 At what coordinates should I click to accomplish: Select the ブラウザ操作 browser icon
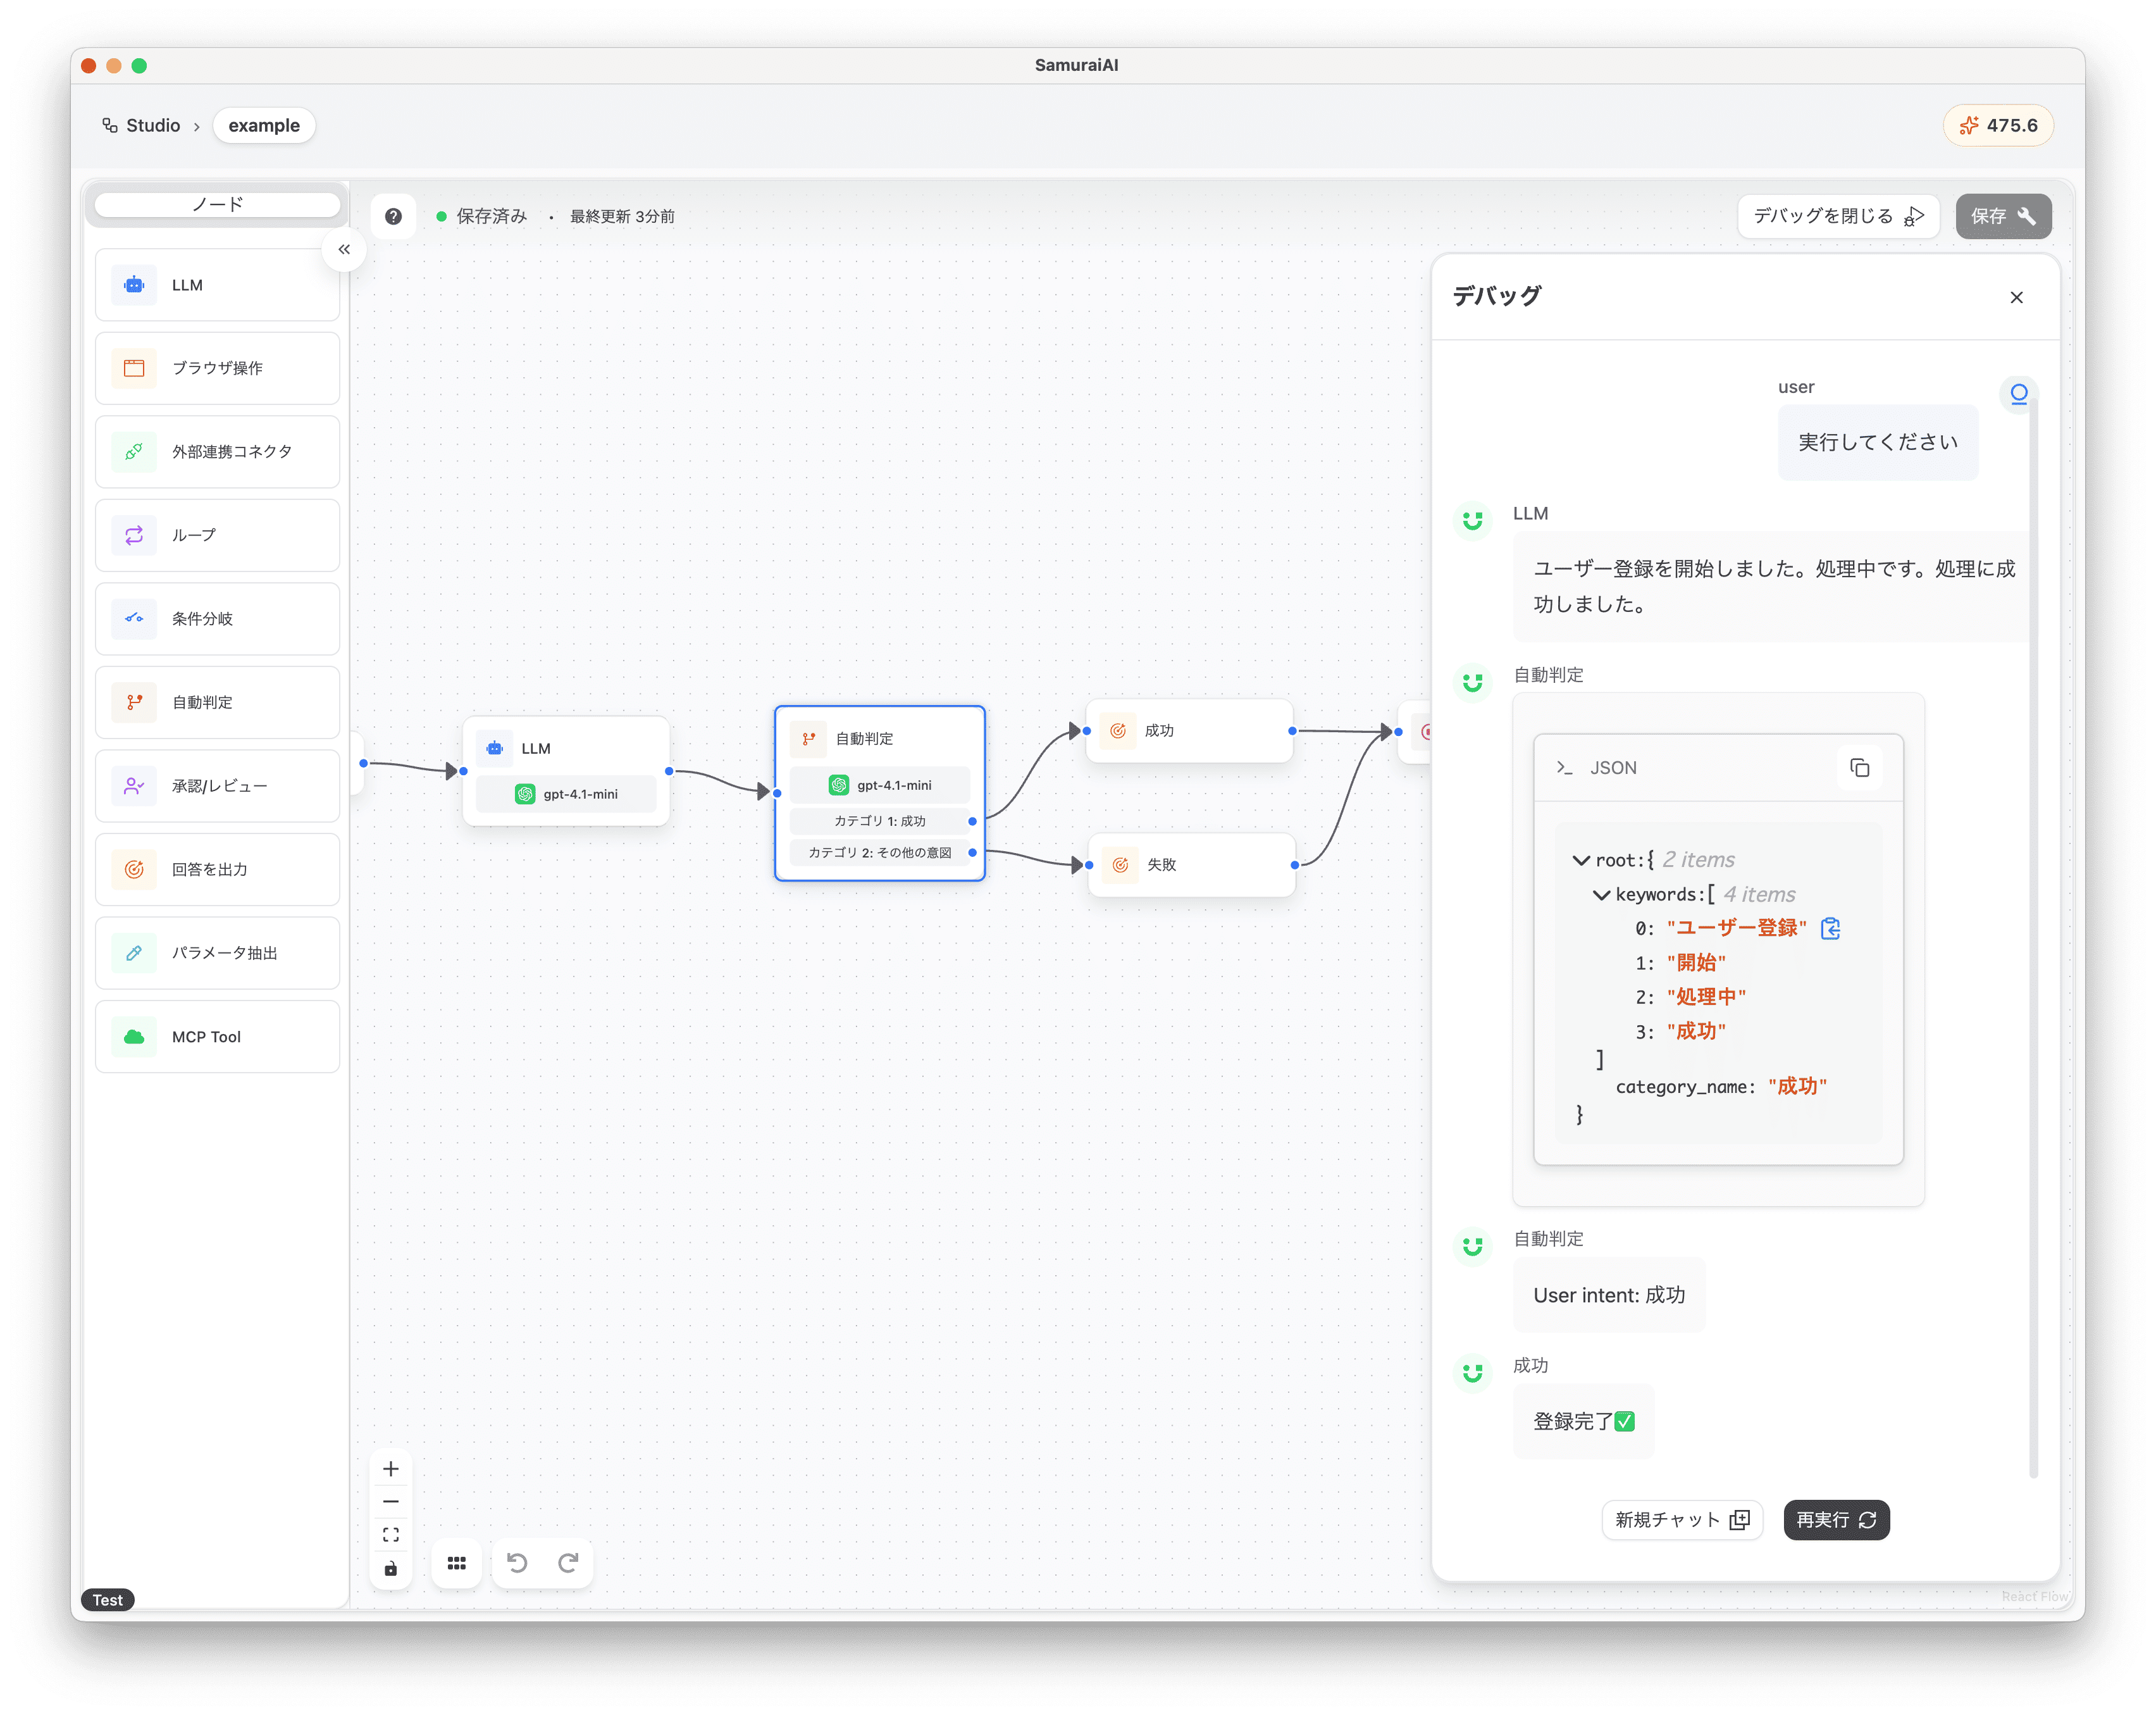(134, 368)
